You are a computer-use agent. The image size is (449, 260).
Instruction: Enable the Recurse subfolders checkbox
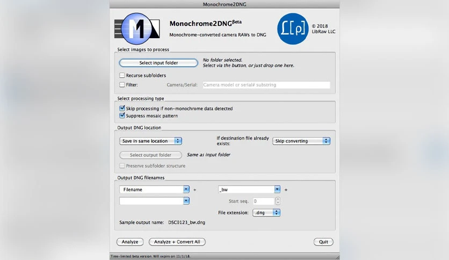pyautogui.click(x=122, y=75)
